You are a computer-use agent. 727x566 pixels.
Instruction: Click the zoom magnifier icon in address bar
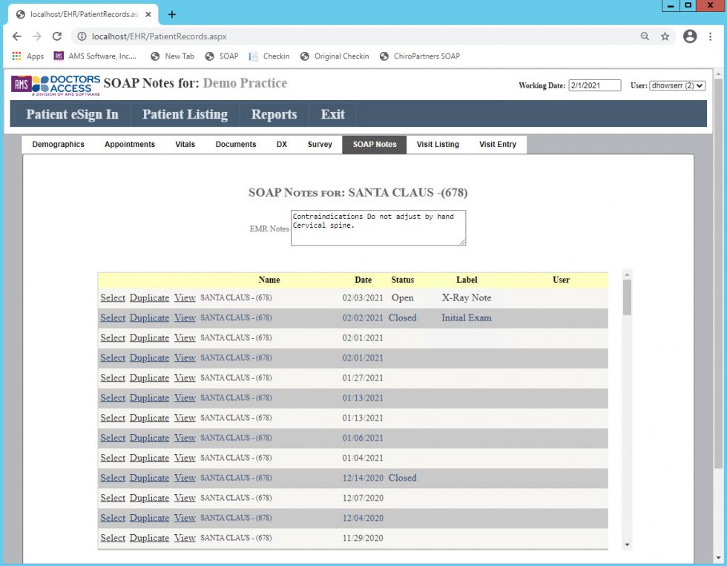[x=645, y=36]
